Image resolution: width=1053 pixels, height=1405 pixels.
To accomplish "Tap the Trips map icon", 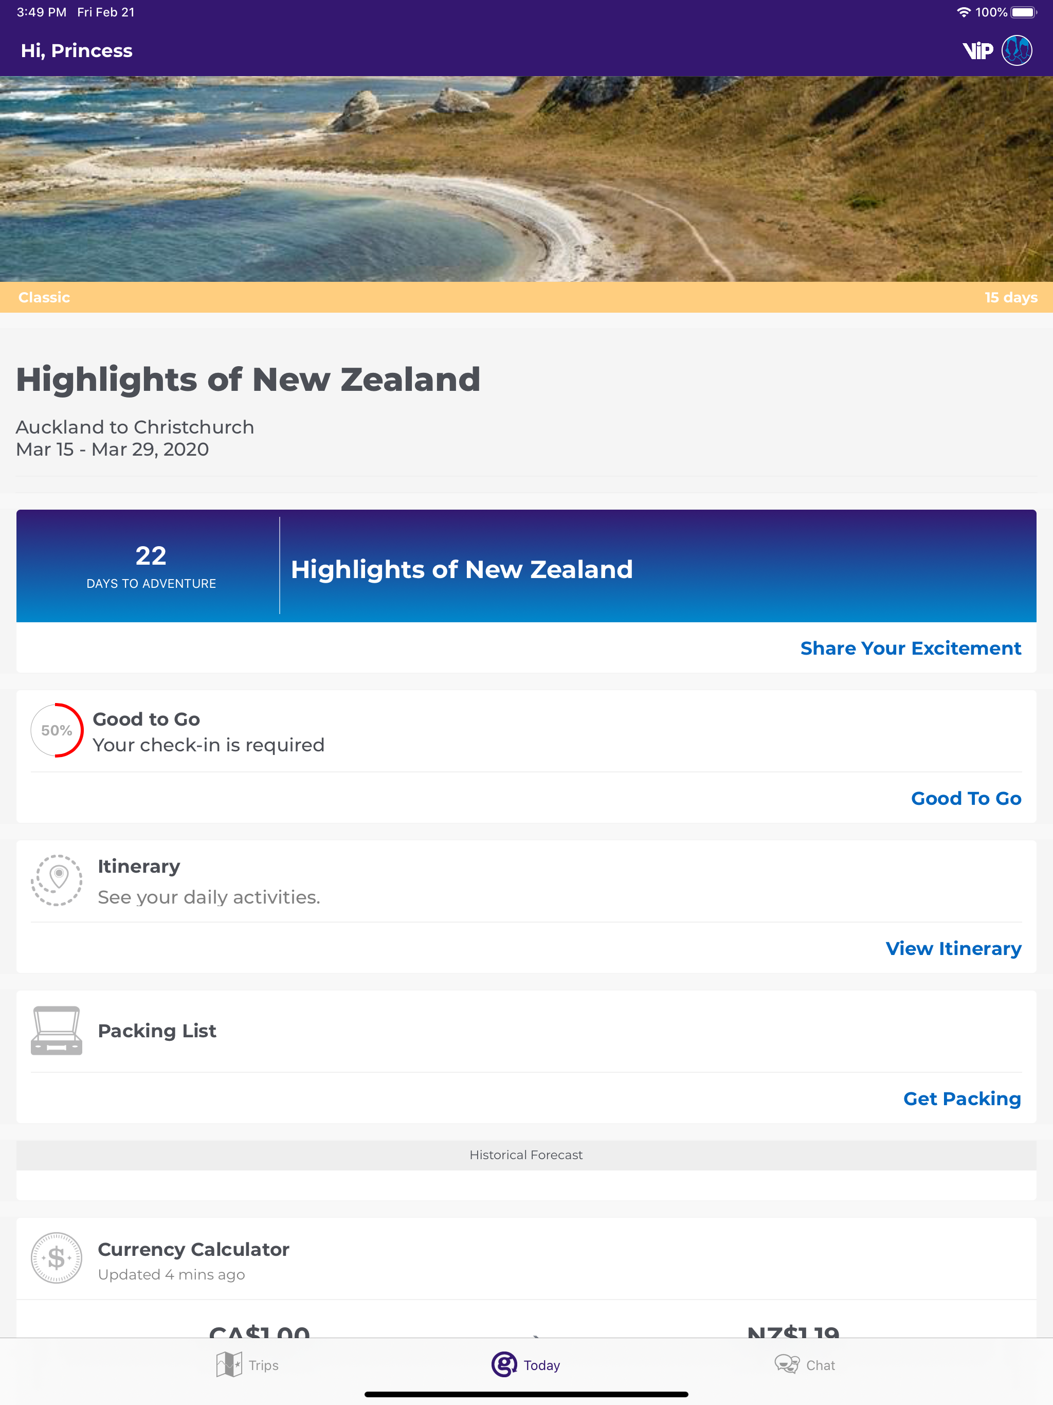I will tap(229, 1364).
